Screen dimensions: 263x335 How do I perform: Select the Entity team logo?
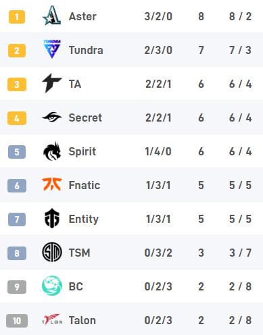[x=52, y=218]
